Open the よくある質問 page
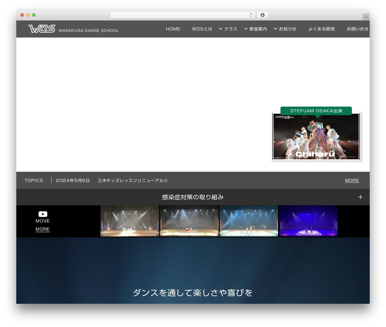The image size is (386, 327). point(321,29)
